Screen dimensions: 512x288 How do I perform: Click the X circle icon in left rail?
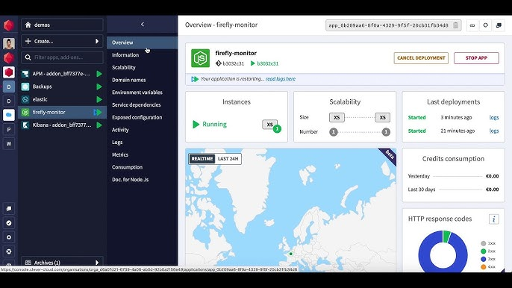pyautogui.click(x=9, y=251)
